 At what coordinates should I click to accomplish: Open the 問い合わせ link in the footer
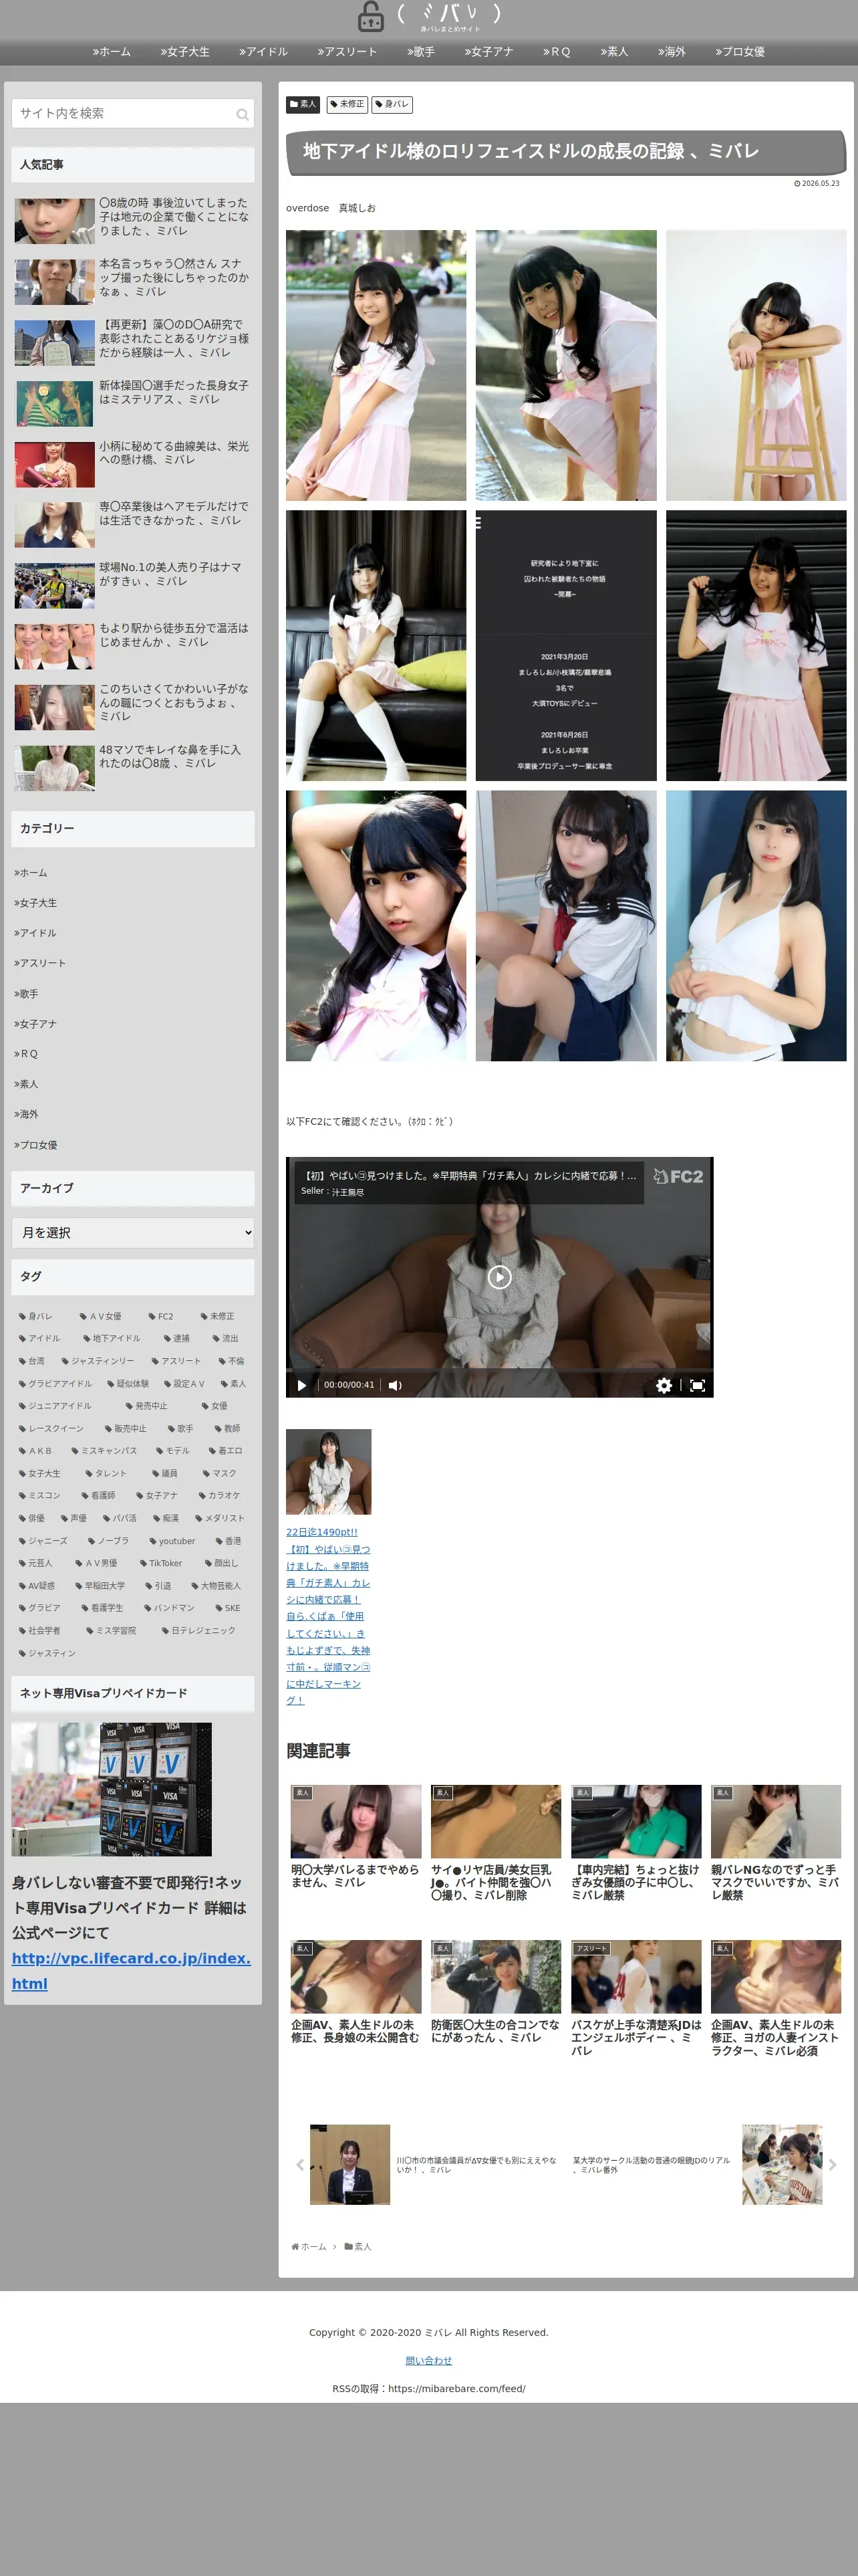(x=428, y=2360)
